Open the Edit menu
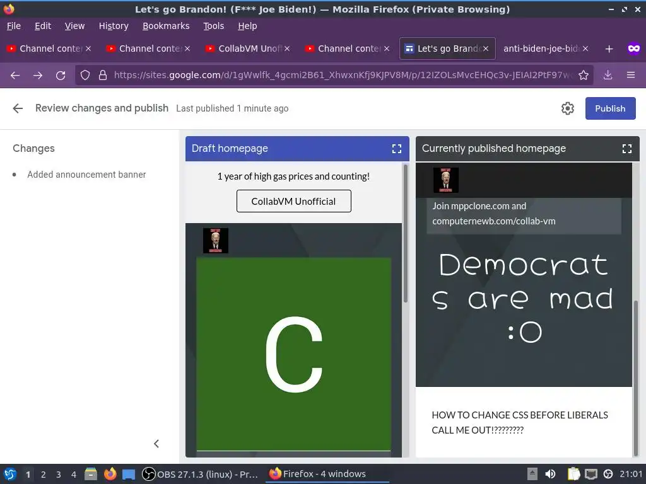The width and height of the screenshot is (646, 484). click(x=43, y=26)
